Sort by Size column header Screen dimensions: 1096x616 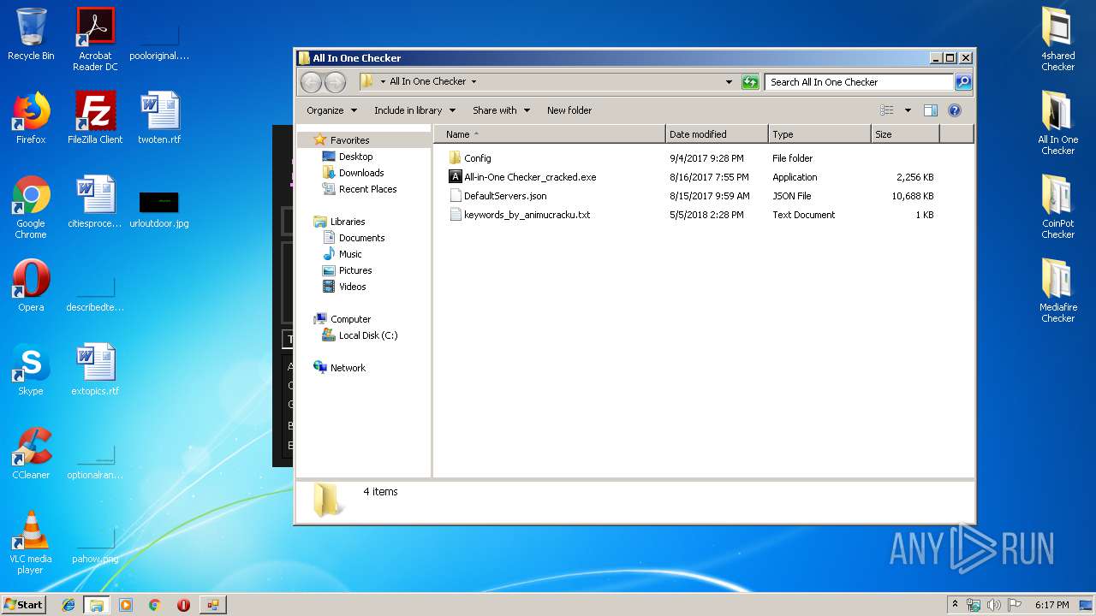tap(905, 134)
